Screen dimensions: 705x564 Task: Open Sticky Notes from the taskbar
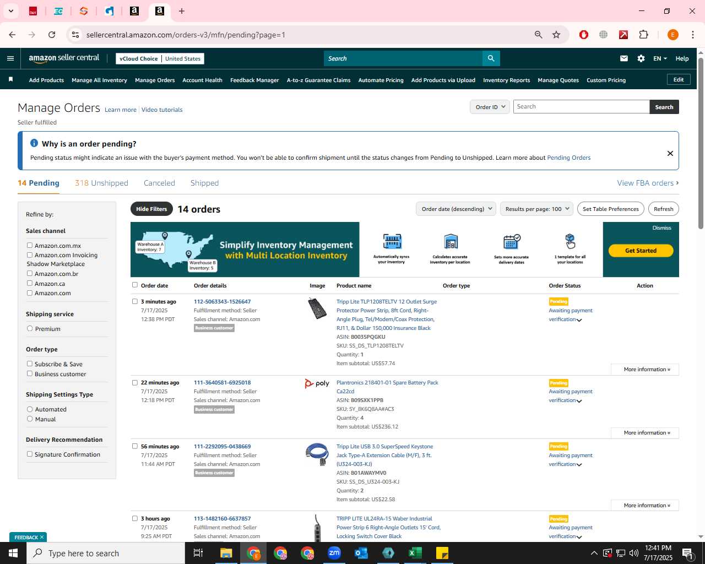point(442,553)
